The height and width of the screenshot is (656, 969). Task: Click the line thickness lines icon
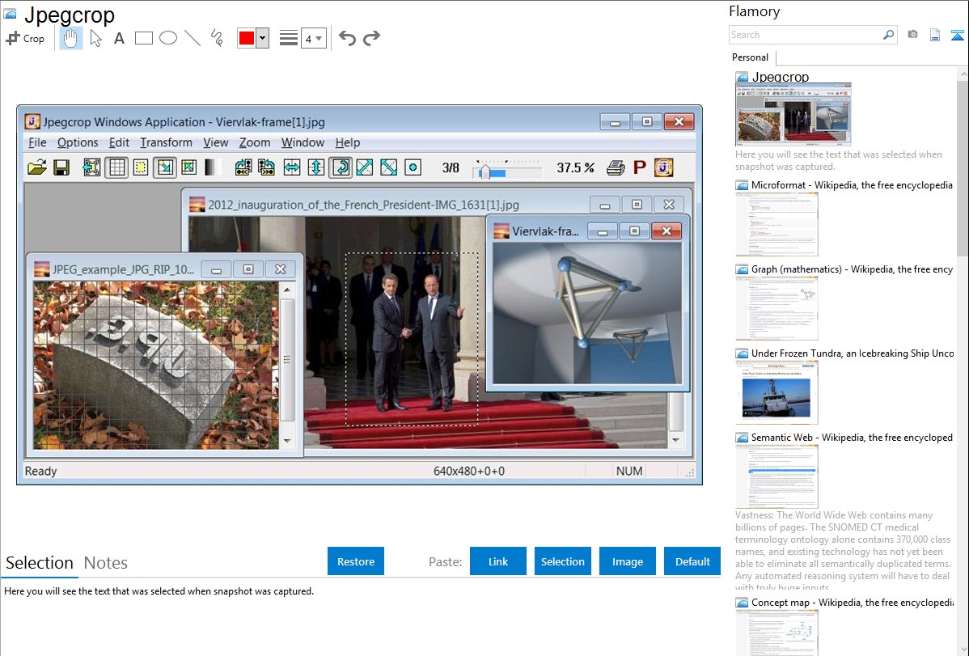pos(289,38)
